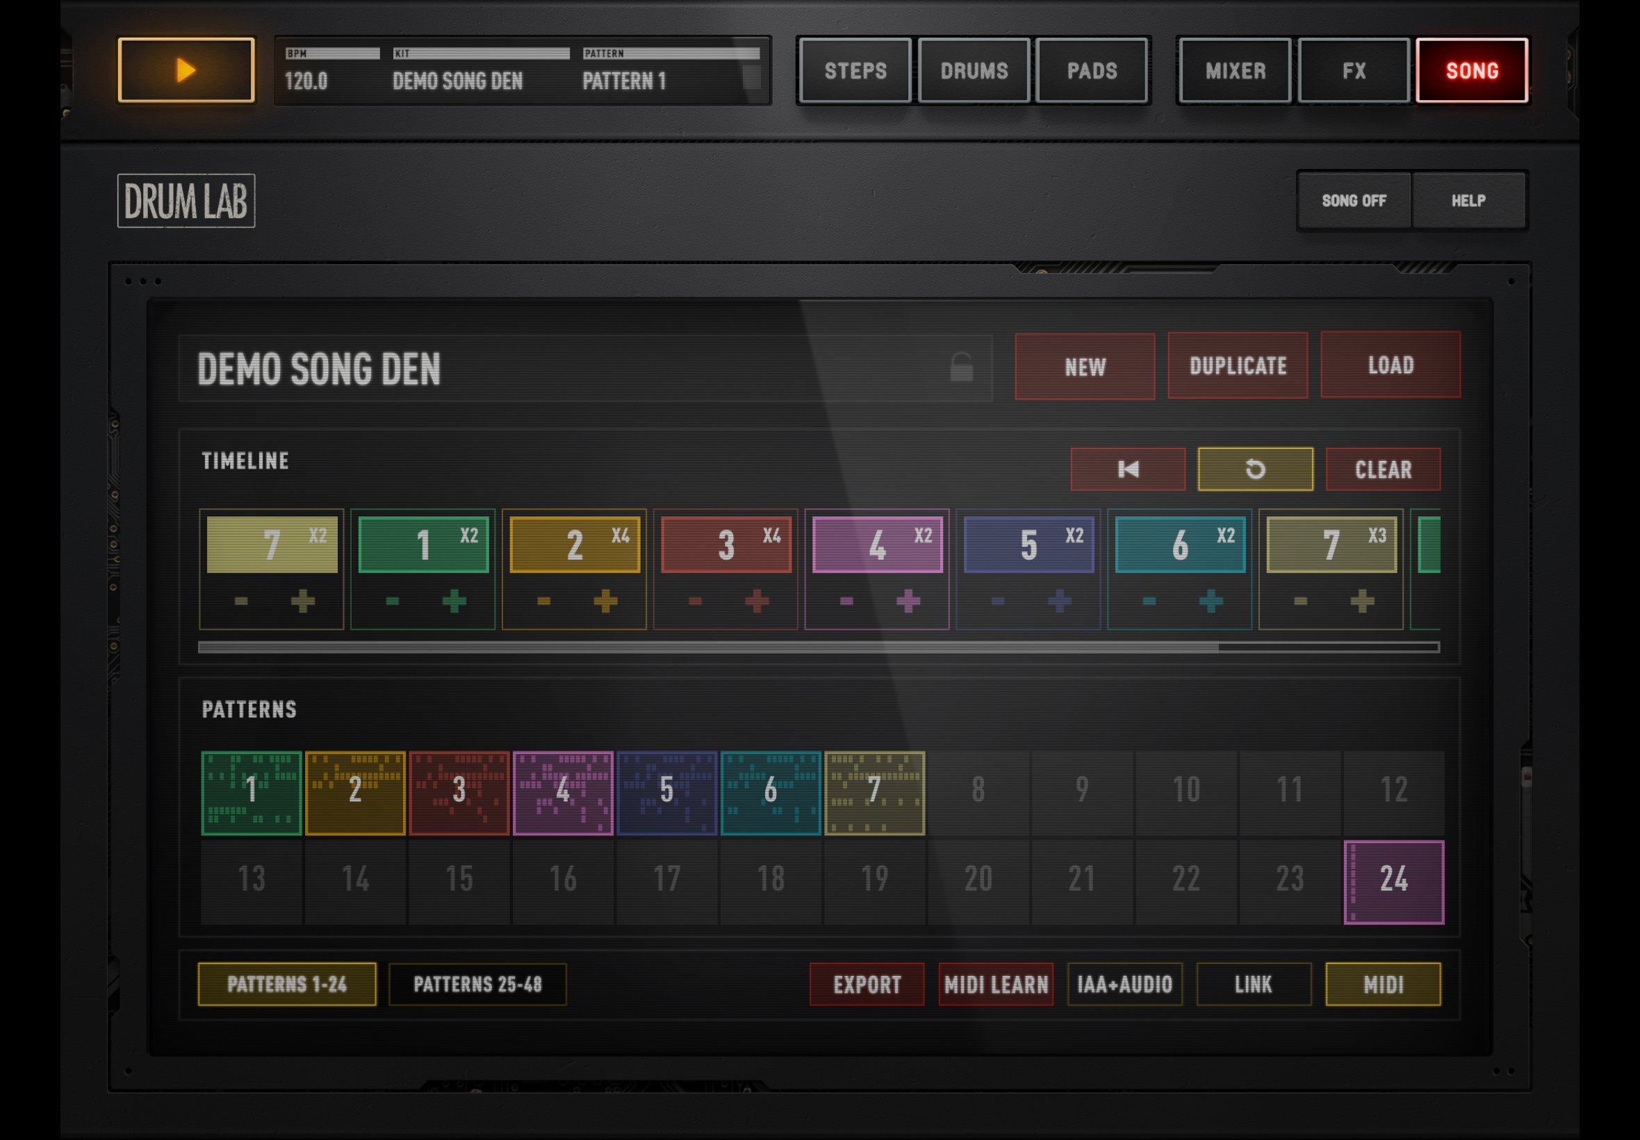
Task: Enable MIDI LEARN mode
Action: 996,984
